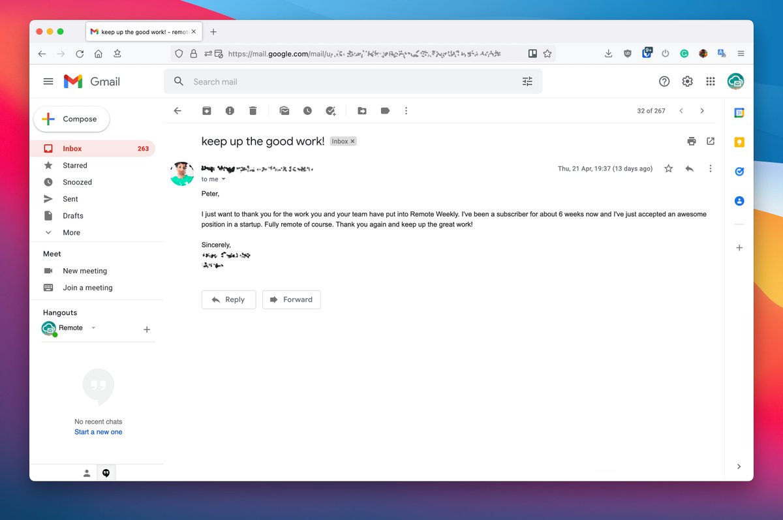Reply using the arrow beside the star
783x520 pixels.
(x=689, y=168)
